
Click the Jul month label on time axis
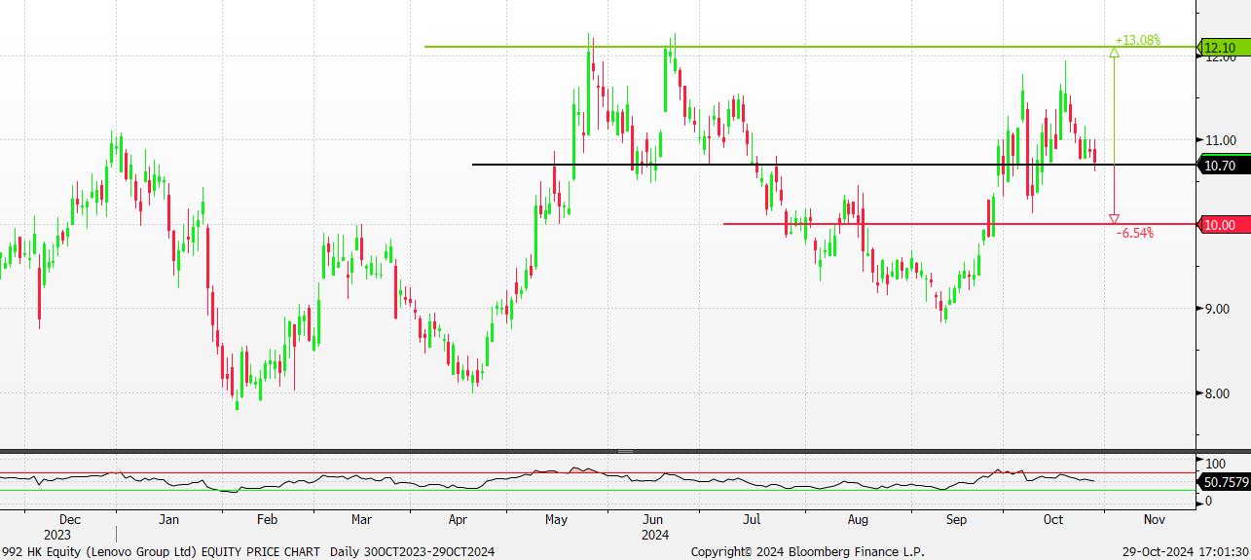coord(751,520)
